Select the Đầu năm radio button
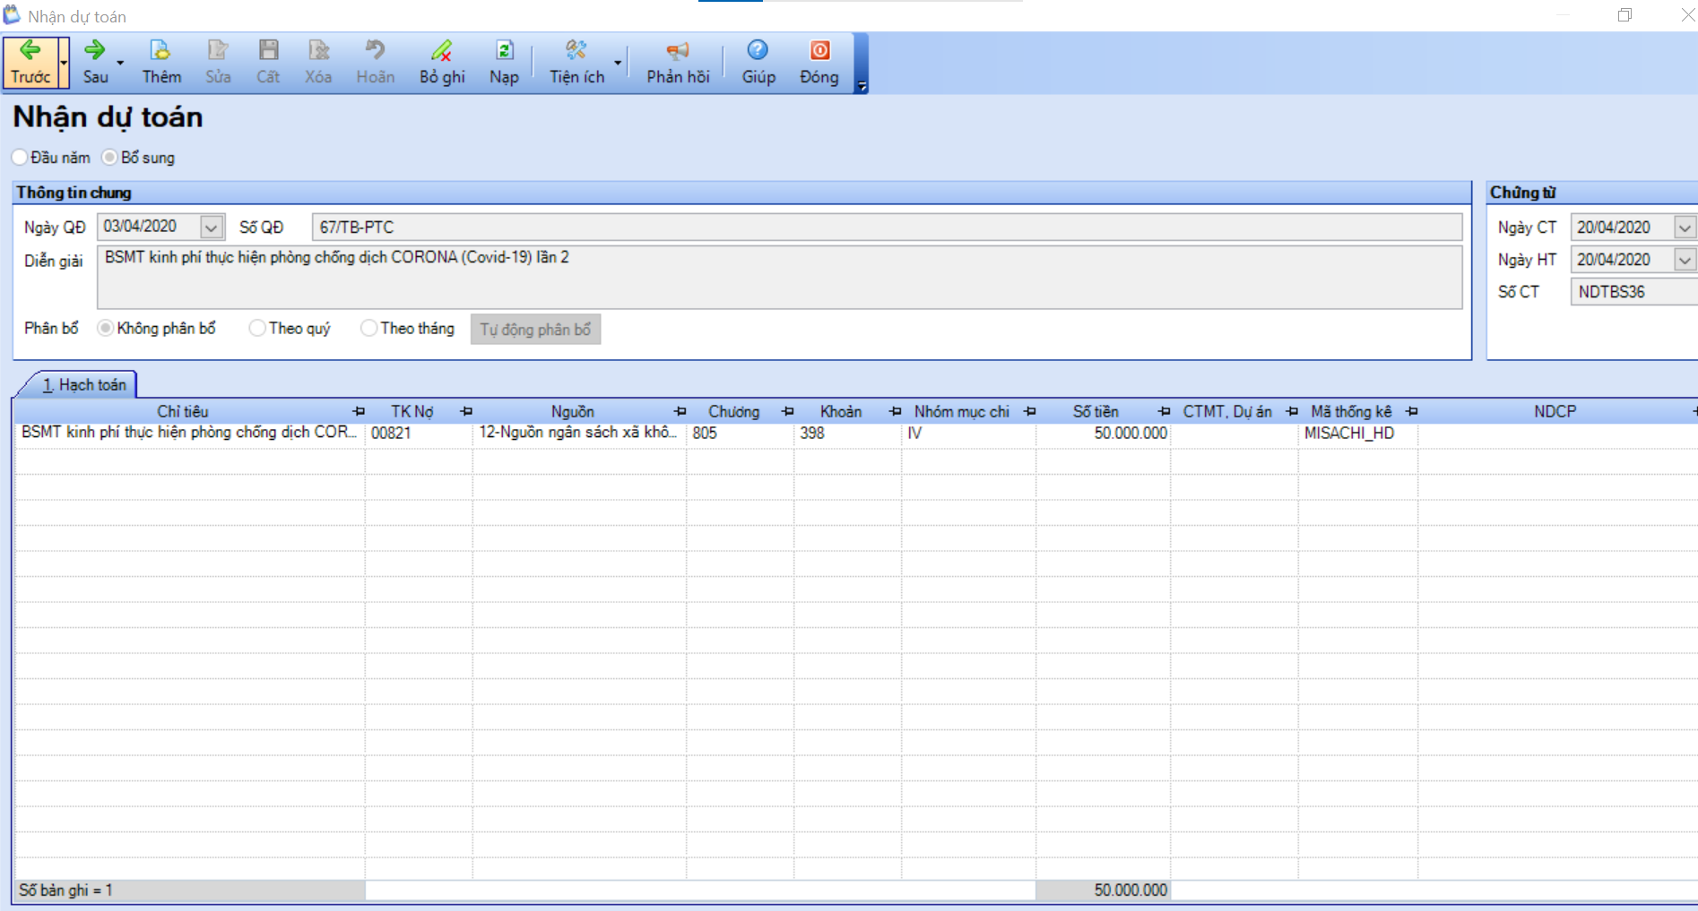 pyautogui.click(x=21, y=158)
